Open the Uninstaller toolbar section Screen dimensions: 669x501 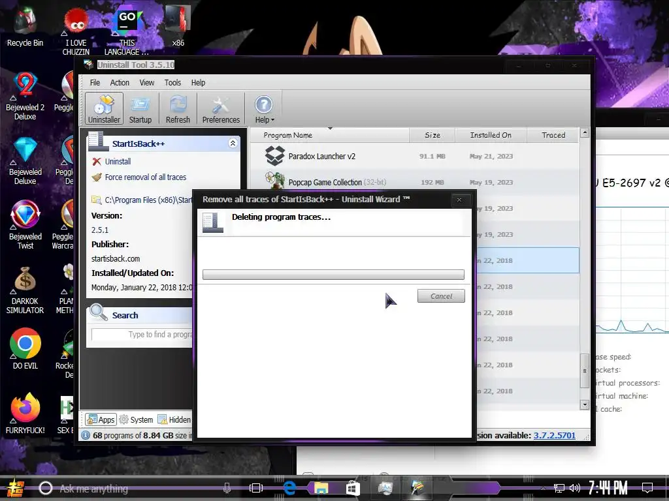(x=104, y=109)
